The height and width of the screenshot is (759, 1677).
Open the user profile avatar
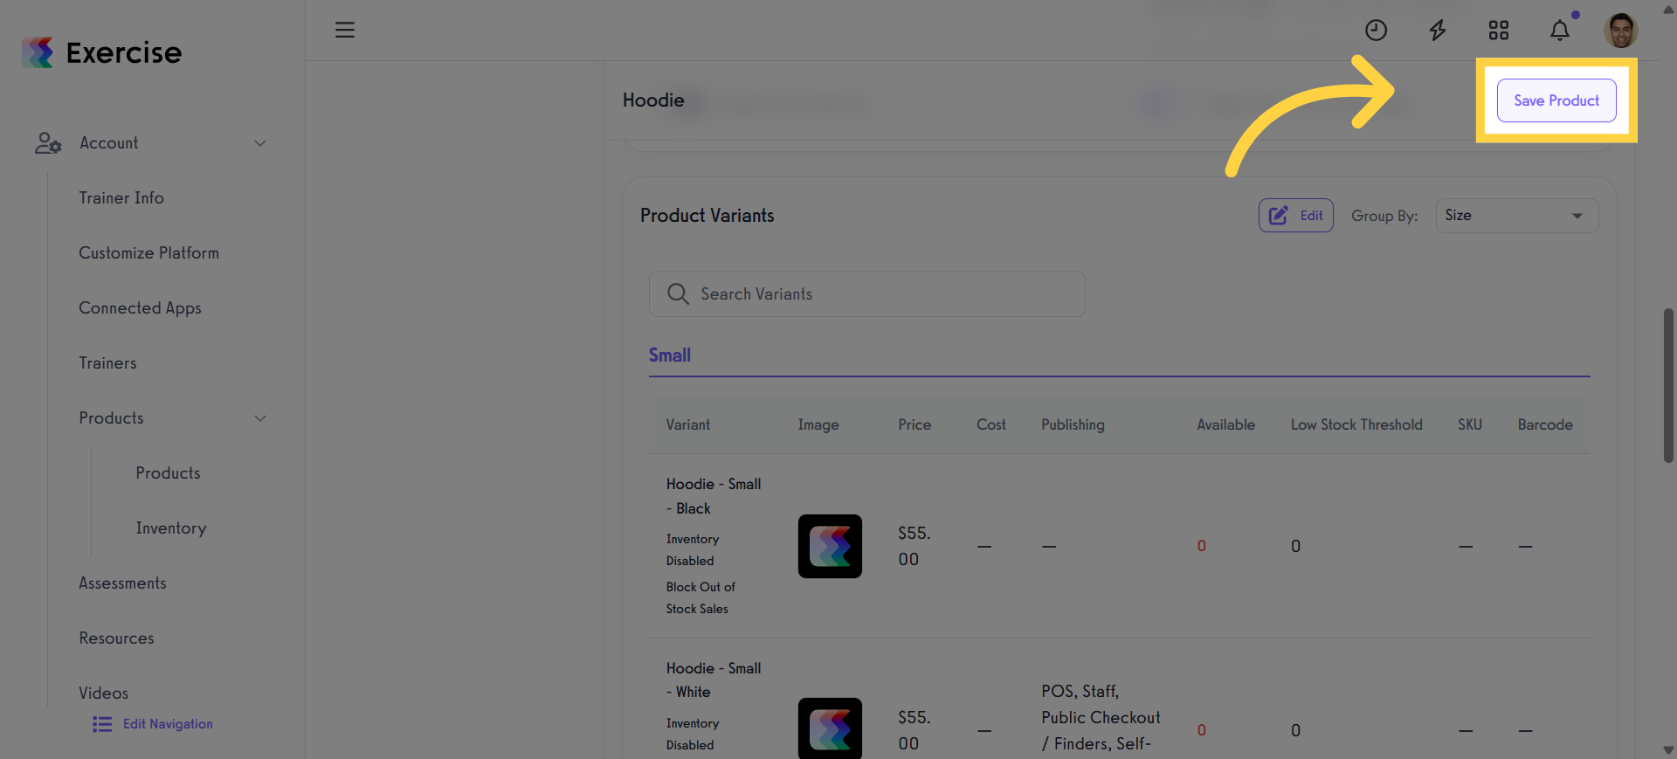(1620, 31)
